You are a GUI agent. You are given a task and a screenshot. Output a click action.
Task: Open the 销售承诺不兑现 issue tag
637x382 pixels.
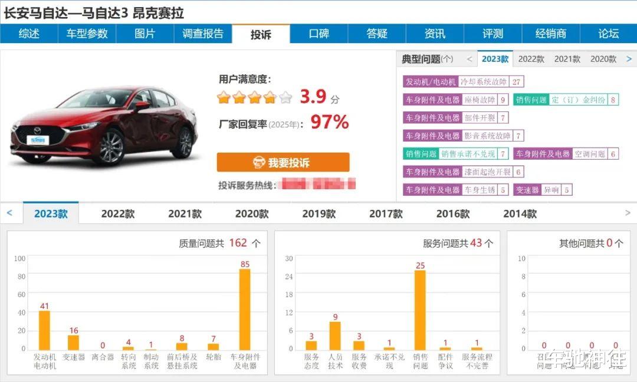[x=456, y=154]
